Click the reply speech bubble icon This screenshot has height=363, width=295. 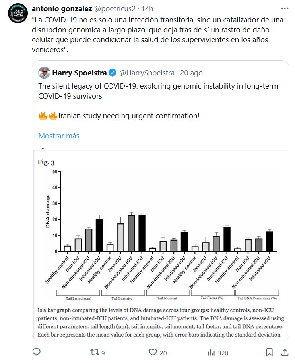tap(37, 352)
